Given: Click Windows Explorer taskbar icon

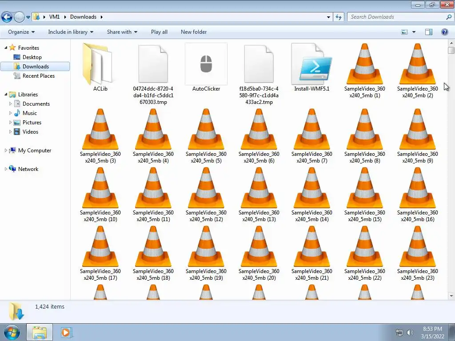Looking at the screenshot, I should pos(40,333).
